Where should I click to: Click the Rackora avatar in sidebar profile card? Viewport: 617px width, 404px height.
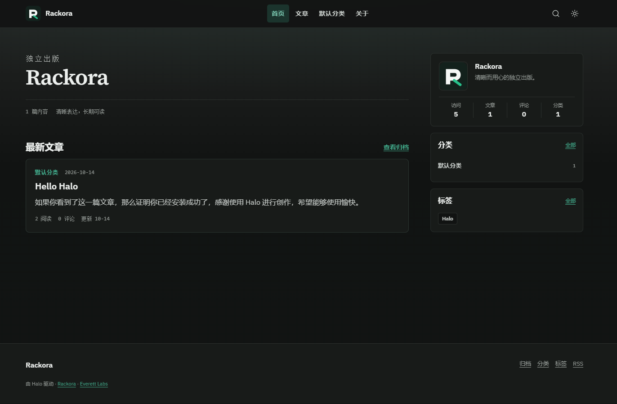click(453, 76)
